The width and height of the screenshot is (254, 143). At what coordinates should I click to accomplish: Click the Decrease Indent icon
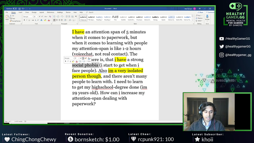[67, 17]
